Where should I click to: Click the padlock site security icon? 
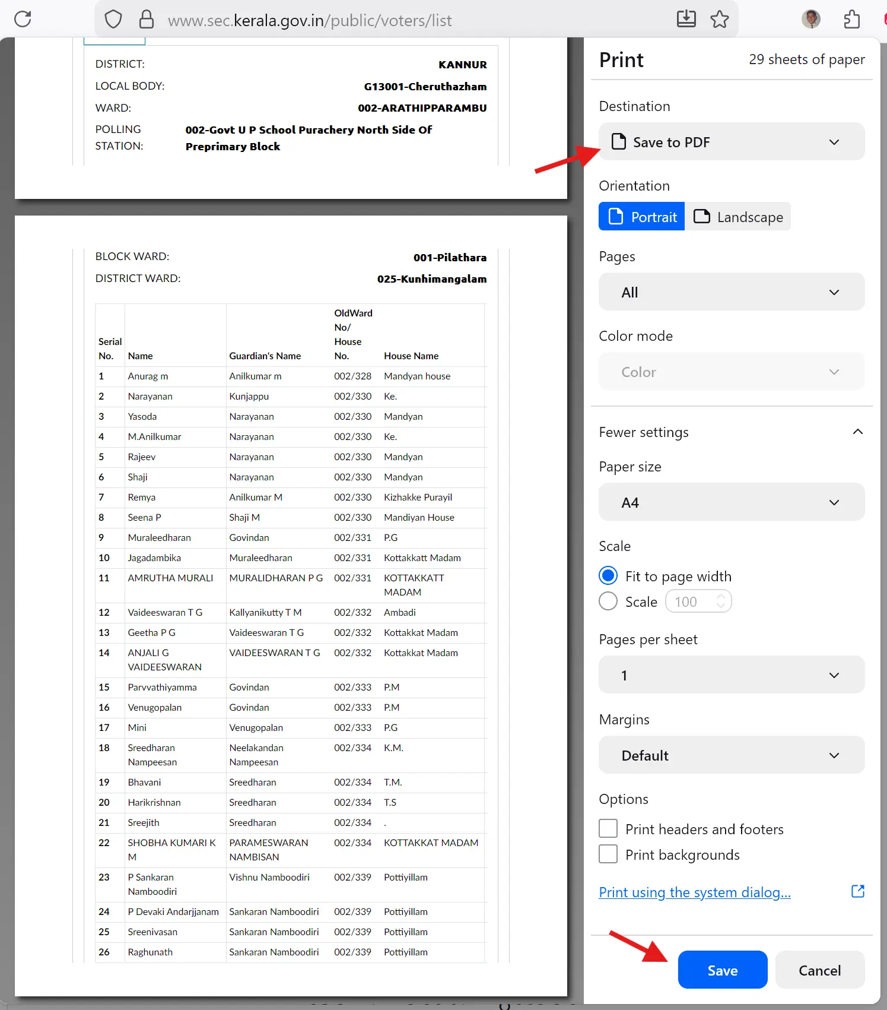[146, 20]
